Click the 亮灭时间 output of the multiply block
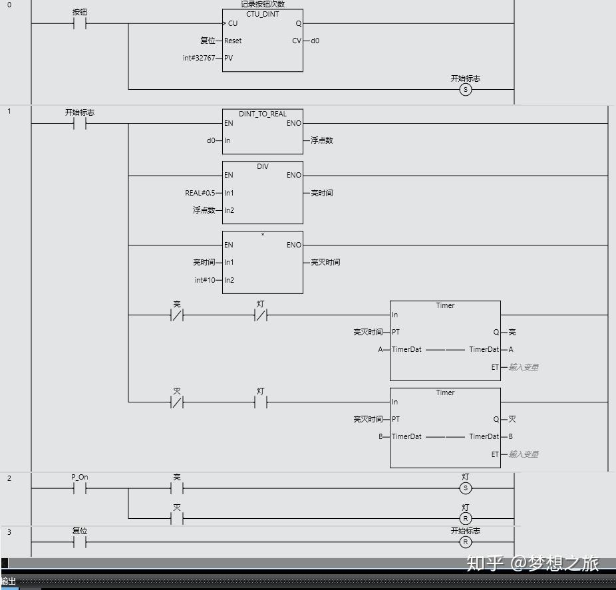The width and height of the screenshot is (616, 590). (325, 262)
